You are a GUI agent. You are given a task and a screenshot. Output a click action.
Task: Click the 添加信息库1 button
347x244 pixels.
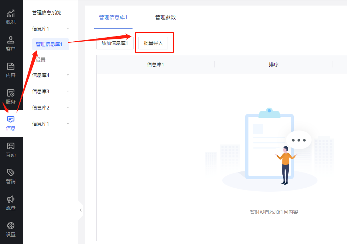click(115, 42)
